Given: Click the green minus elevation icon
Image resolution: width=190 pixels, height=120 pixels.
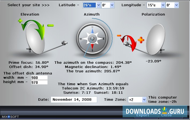Looking at the screenshot, I should click(50, 25).
